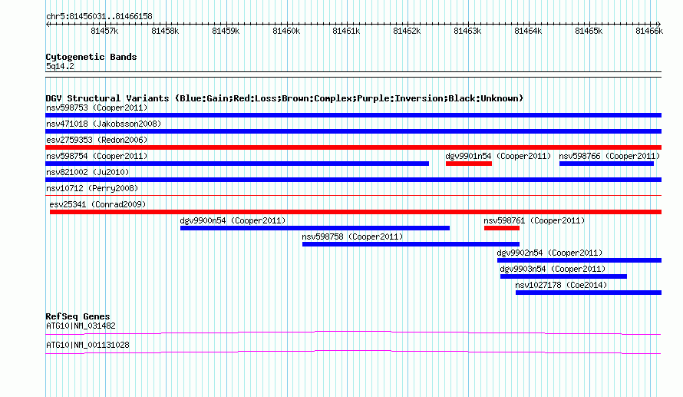Open the nsv821002 (Ju2010) label

tap(87, 172)
